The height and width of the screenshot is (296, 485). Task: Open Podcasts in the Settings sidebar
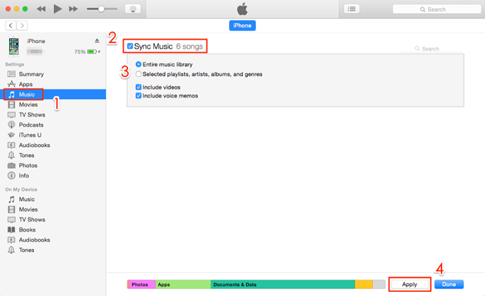click(x=32, y=124)
